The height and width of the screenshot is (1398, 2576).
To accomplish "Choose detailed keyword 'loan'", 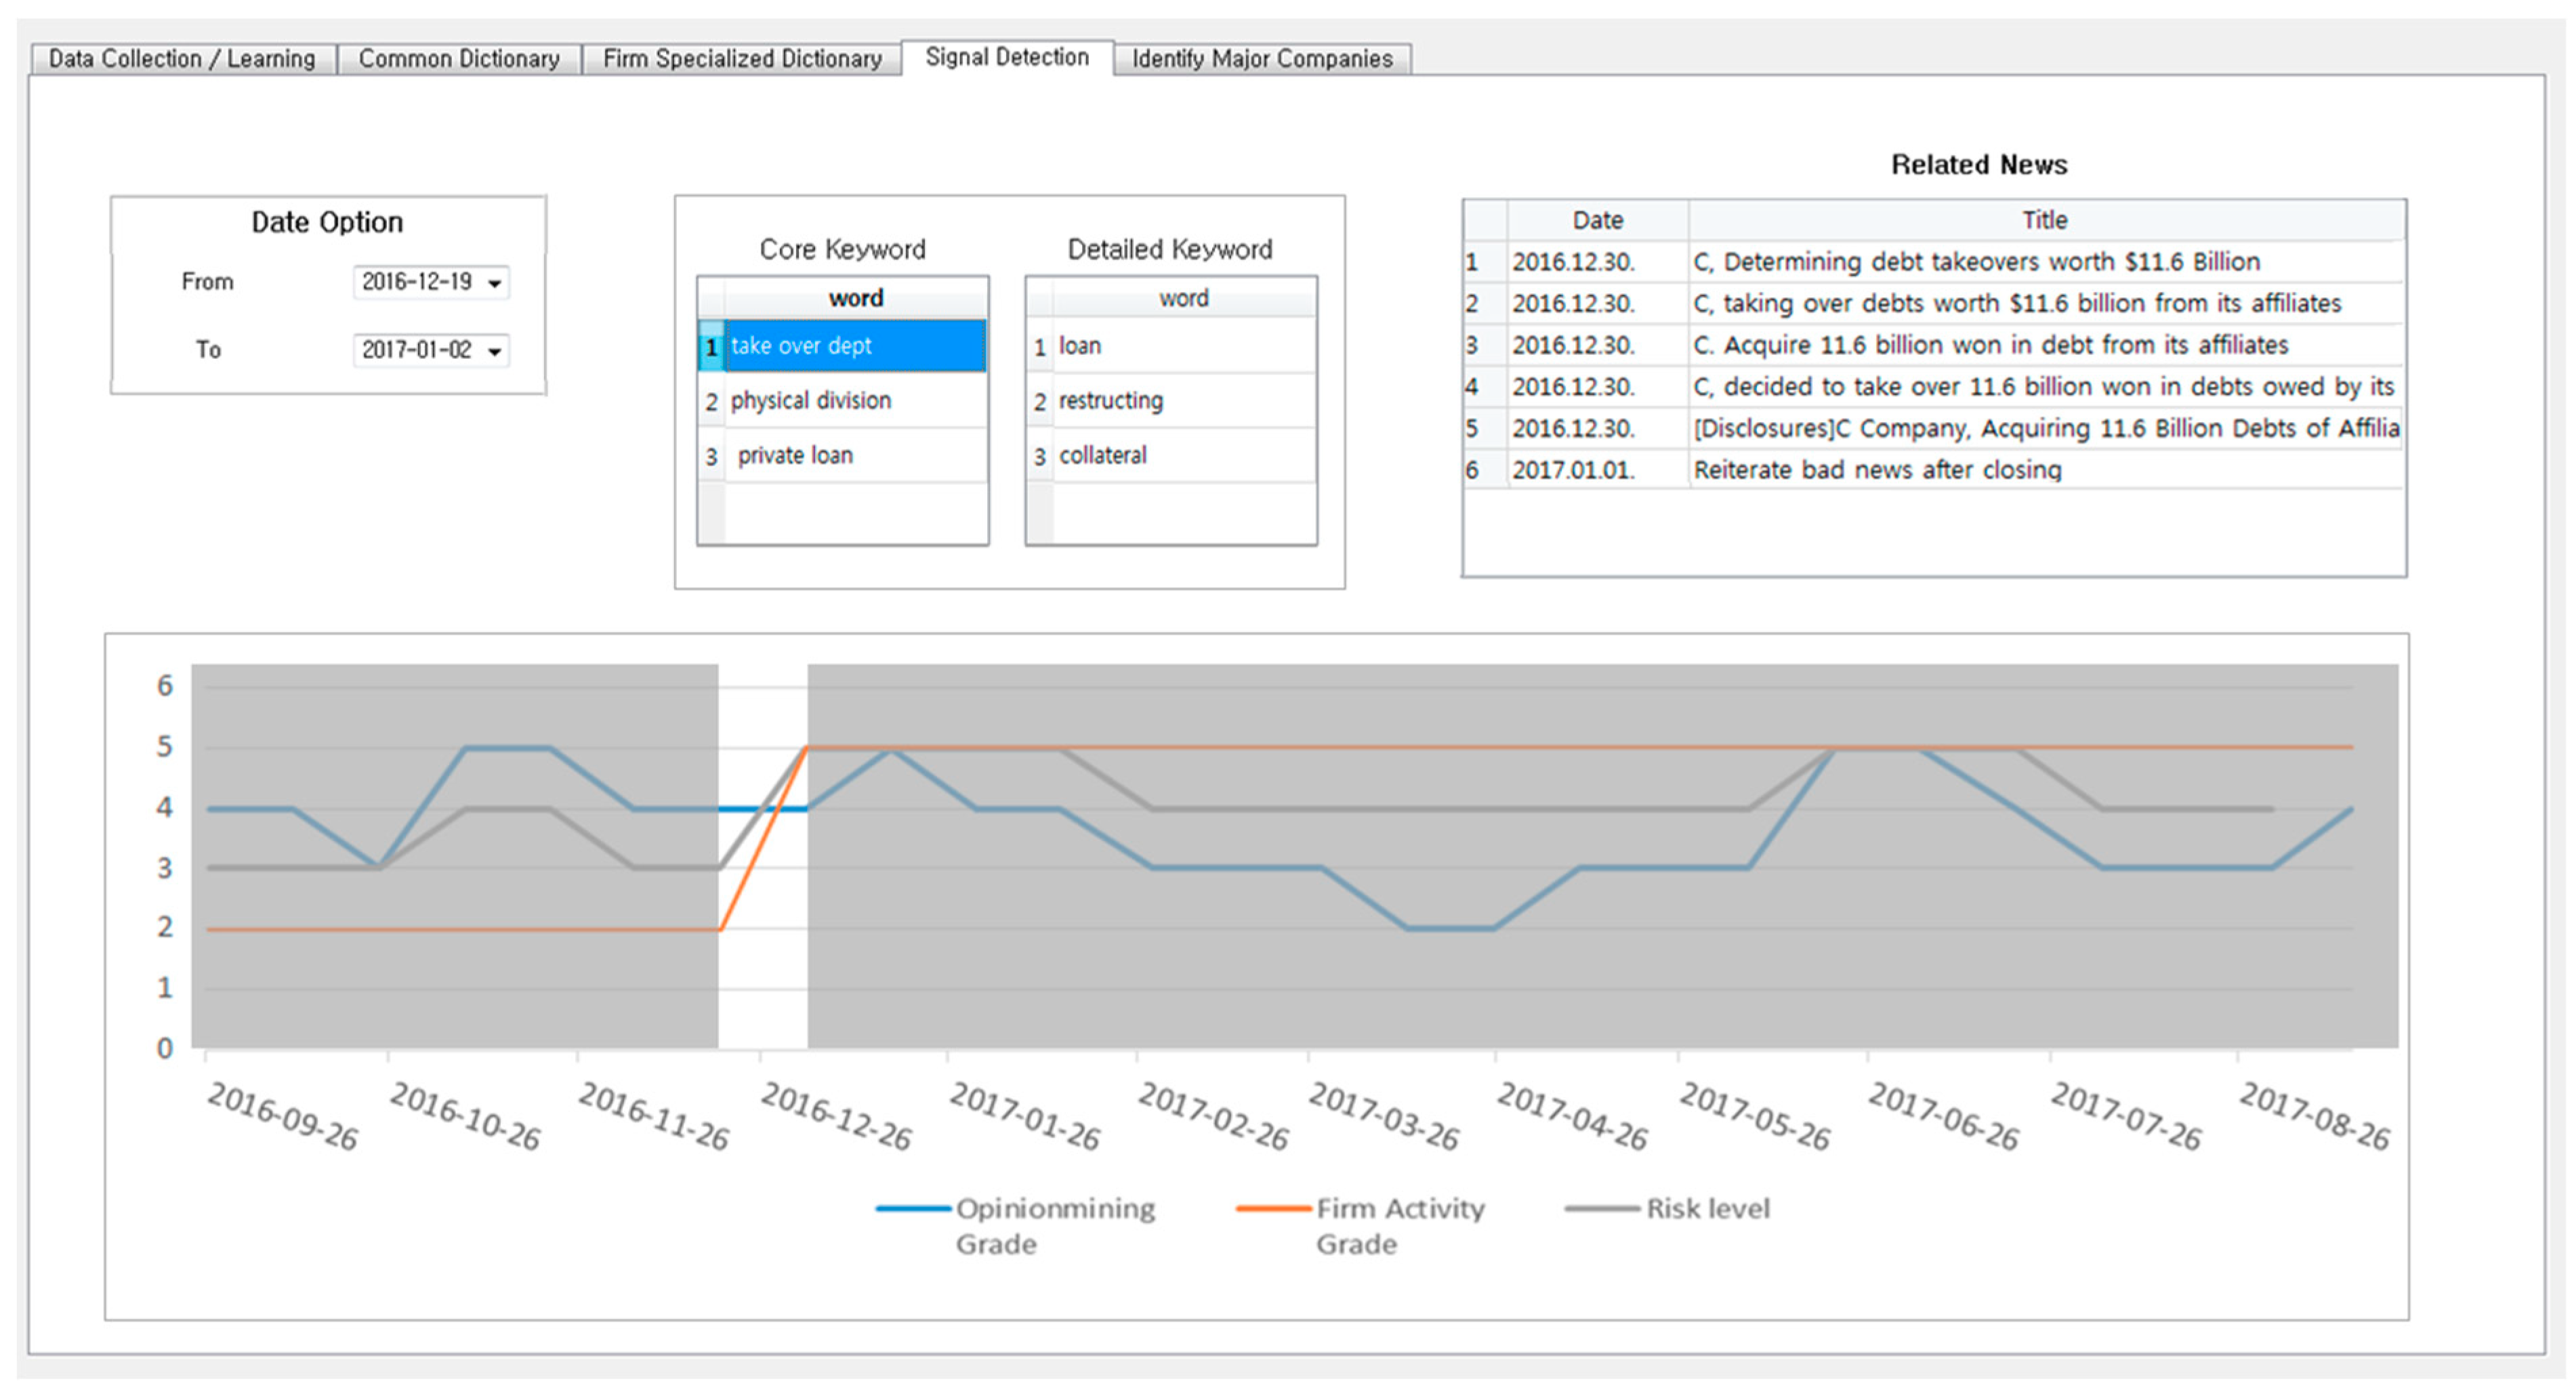I will pyautogui.click(x=1080, y=346).
